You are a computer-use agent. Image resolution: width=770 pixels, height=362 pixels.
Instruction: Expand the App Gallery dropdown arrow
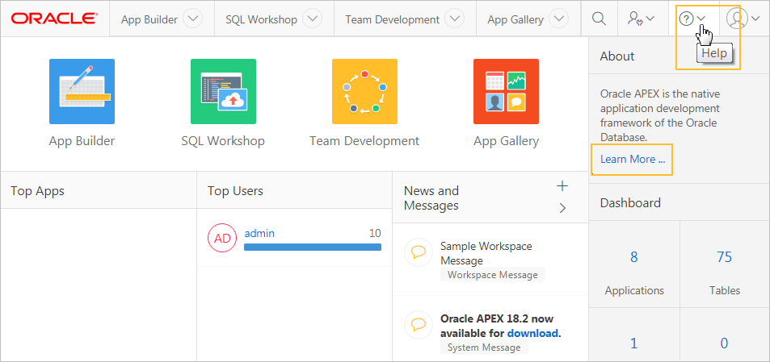pos(558,19)
